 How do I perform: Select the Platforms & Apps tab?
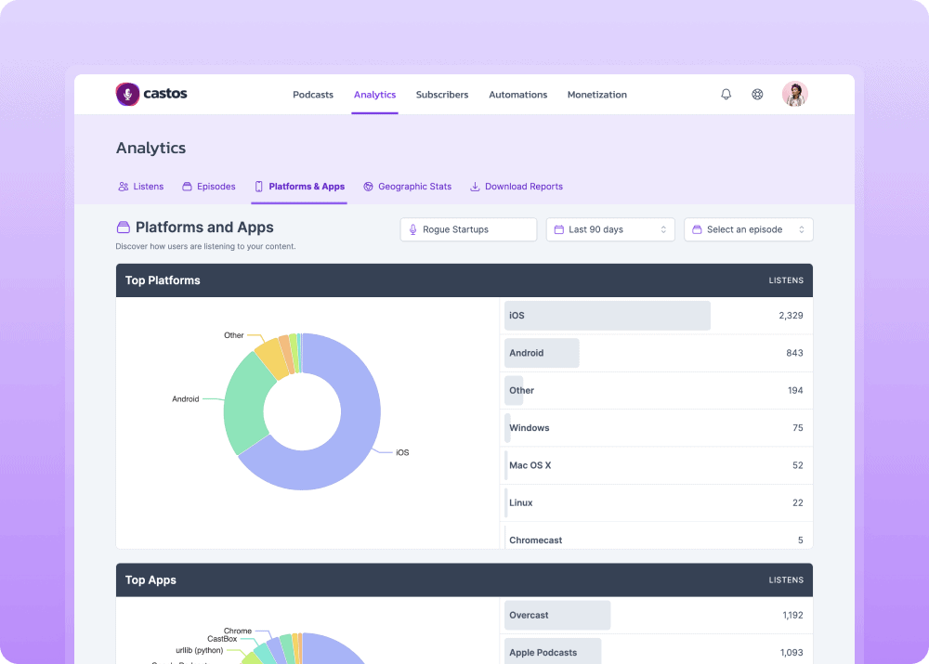click(x=299, y=187)
